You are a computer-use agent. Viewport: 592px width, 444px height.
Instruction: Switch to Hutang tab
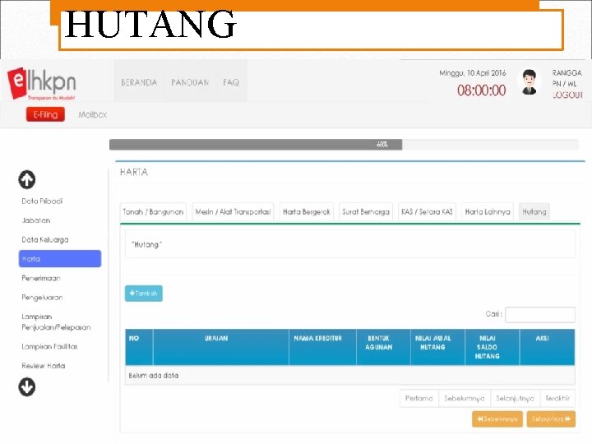534,212
